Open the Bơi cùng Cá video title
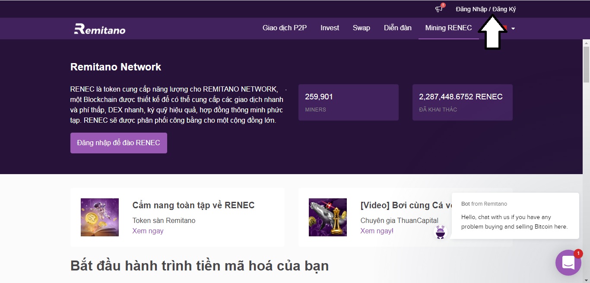This screenshot has width=590, height=283. click(x=406, y=205)
